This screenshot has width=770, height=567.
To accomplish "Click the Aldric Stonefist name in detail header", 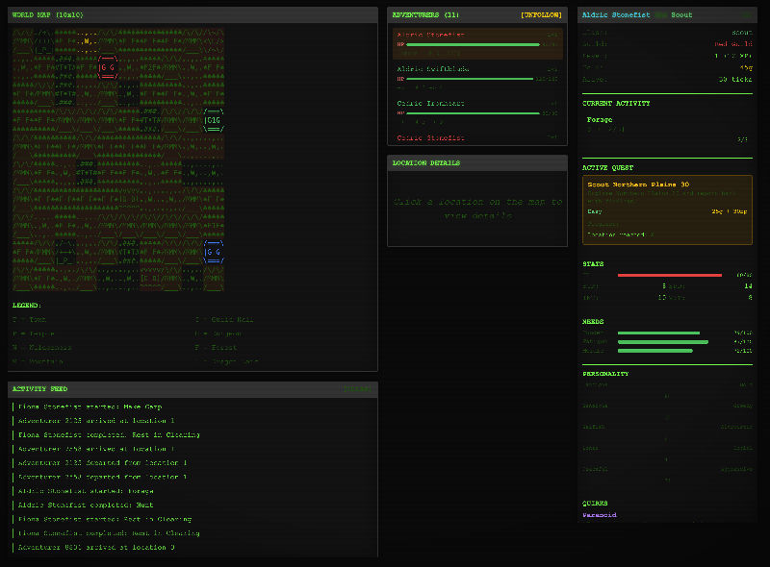I will [616, 15].
